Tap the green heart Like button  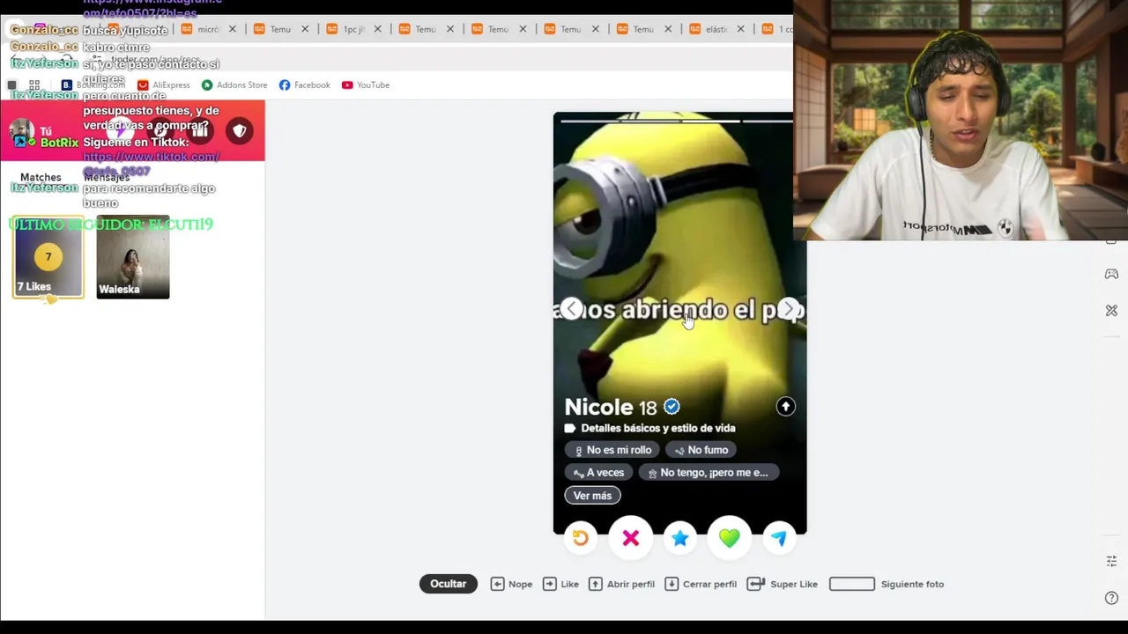tap(730, 538)
